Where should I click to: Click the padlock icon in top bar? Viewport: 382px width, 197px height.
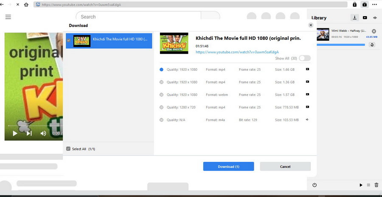click(x=354, y=4)
